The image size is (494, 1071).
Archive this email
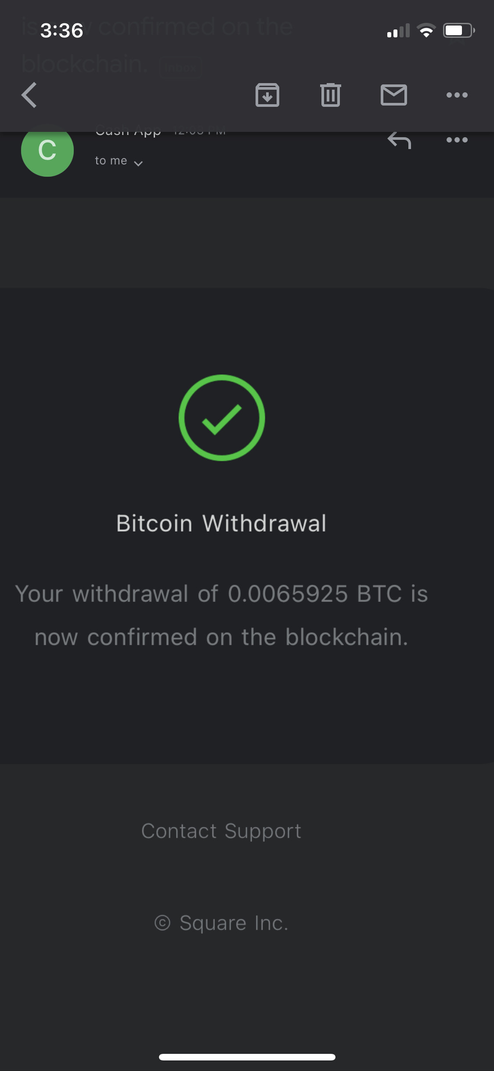pos(267,95)
